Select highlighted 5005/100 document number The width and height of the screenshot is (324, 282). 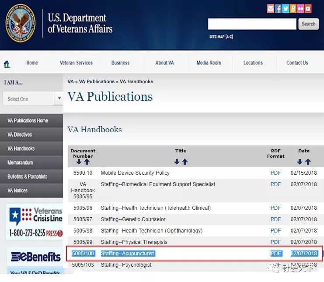tap(83, 253)
